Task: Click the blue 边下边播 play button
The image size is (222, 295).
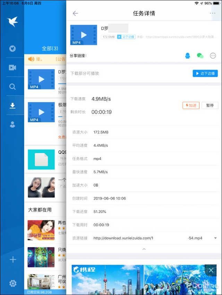Action: coord(205,73)
